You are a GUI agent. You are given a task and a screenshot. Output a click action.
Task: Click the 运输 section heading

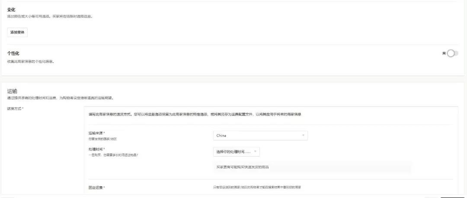tap(12, 91)
